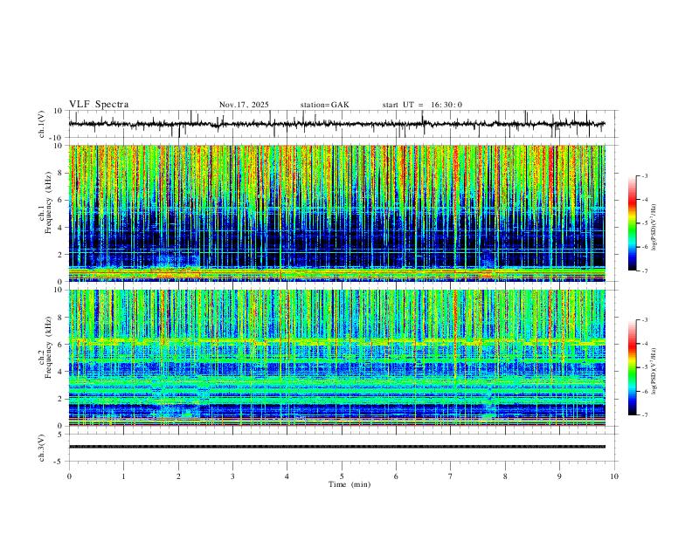The width and height of the screenshot is (692, 534).
Task: Click the upper PSD color scale bar
Action: click(x=633, y=223)
